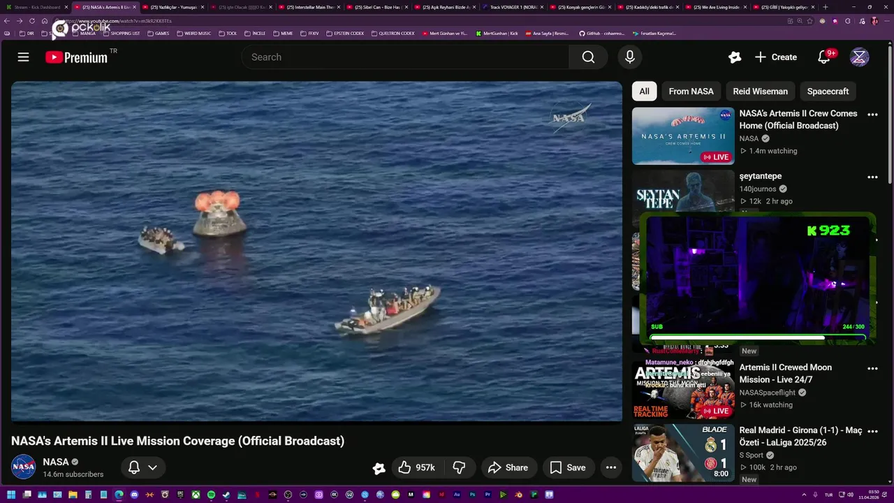Screen dimensions: 894x503
Task: Open Real Madrid - Girona (1-1) title link
Action: (801, 437)
